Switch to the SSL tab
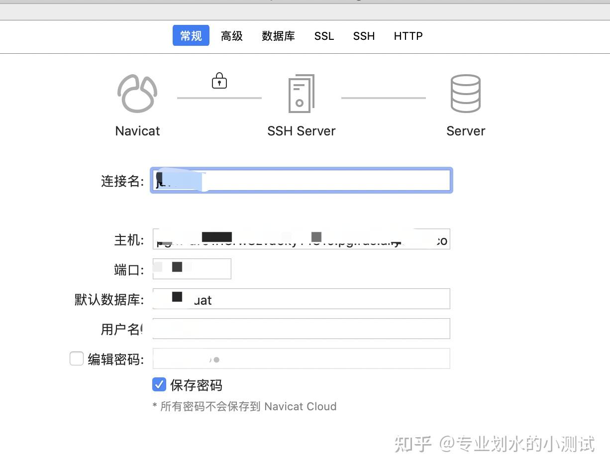The height and width of the screenshot is (468, 610). coord(324,35)
